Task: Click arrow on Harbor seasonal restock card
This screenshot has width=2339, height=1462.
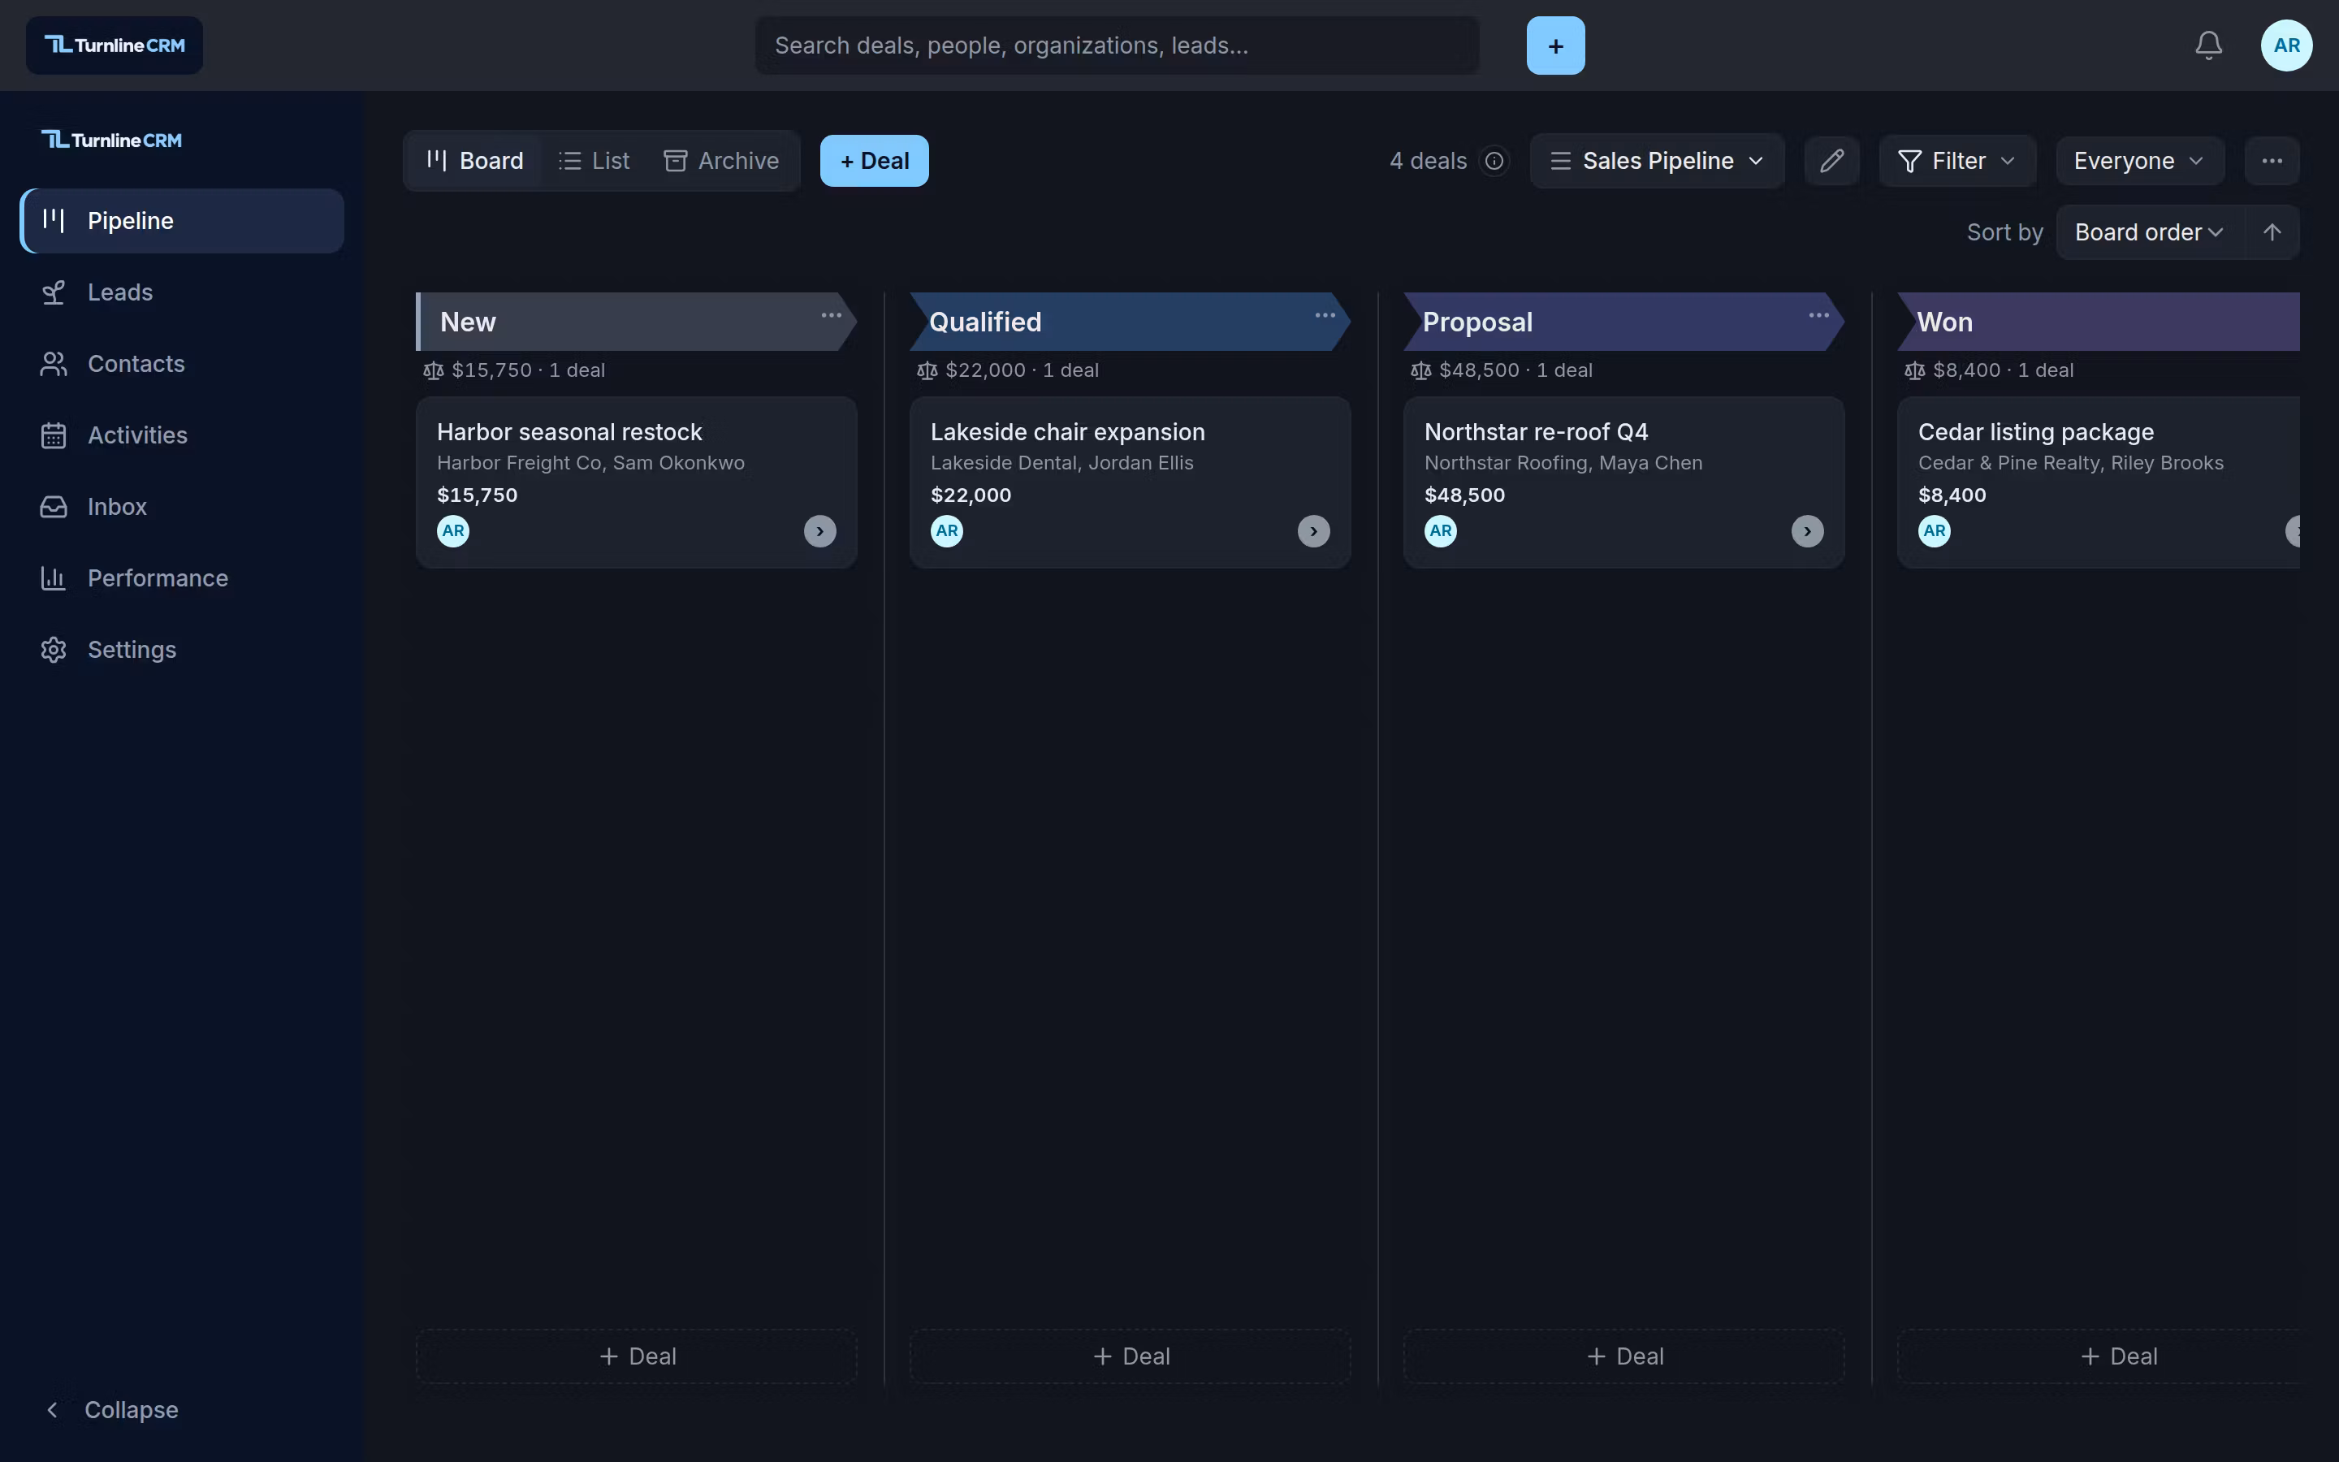Action: point(819,531)
